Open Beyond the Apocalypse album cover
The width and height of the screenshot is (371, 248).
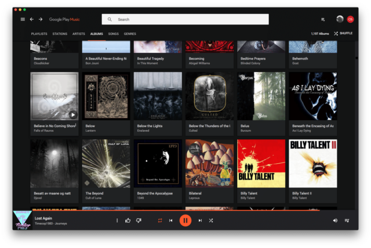pyautogui.click(x=158, y=164)
